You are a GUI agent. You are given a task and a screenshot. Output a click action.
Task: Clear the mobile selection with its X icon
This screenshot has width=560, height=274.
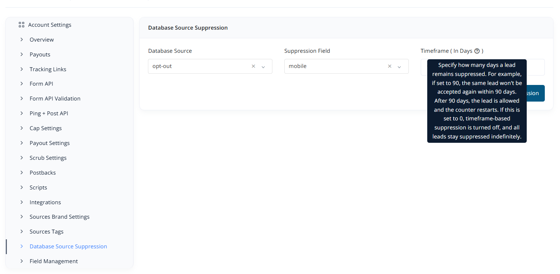point(390,66)
